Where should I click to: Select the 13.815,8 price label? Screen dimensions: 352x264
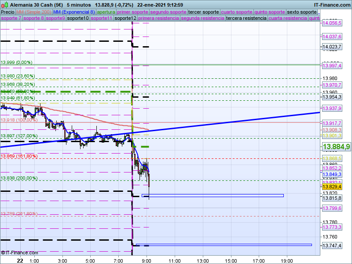332,198
